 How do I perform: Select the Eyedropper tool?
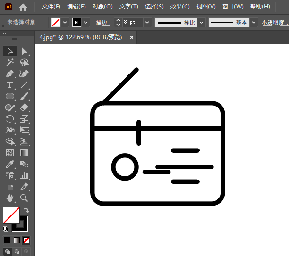coord(10,164)
